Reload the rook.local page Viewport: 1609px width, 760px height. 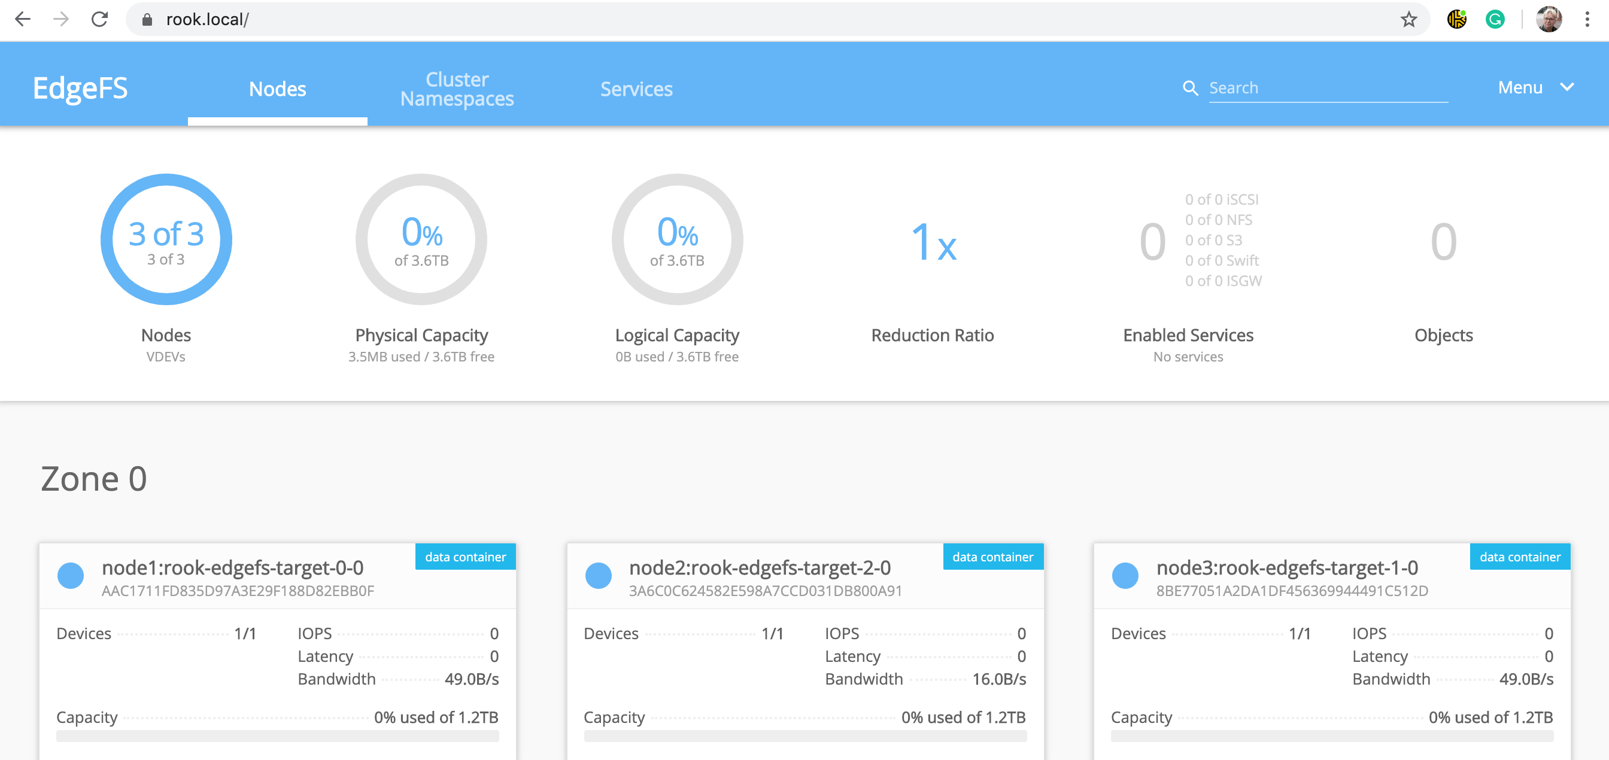pyautogui.click(x=100, y=19)
